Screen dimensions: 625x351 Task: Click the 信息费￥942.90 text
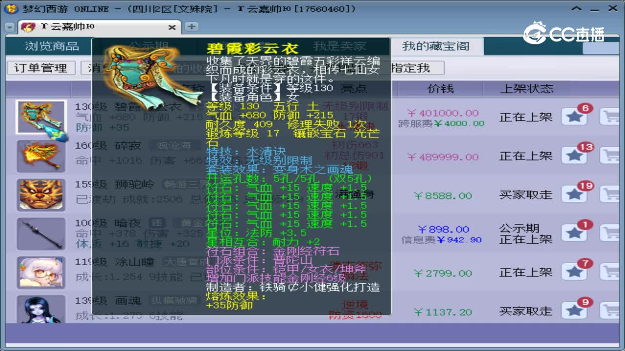click(441, 240)
